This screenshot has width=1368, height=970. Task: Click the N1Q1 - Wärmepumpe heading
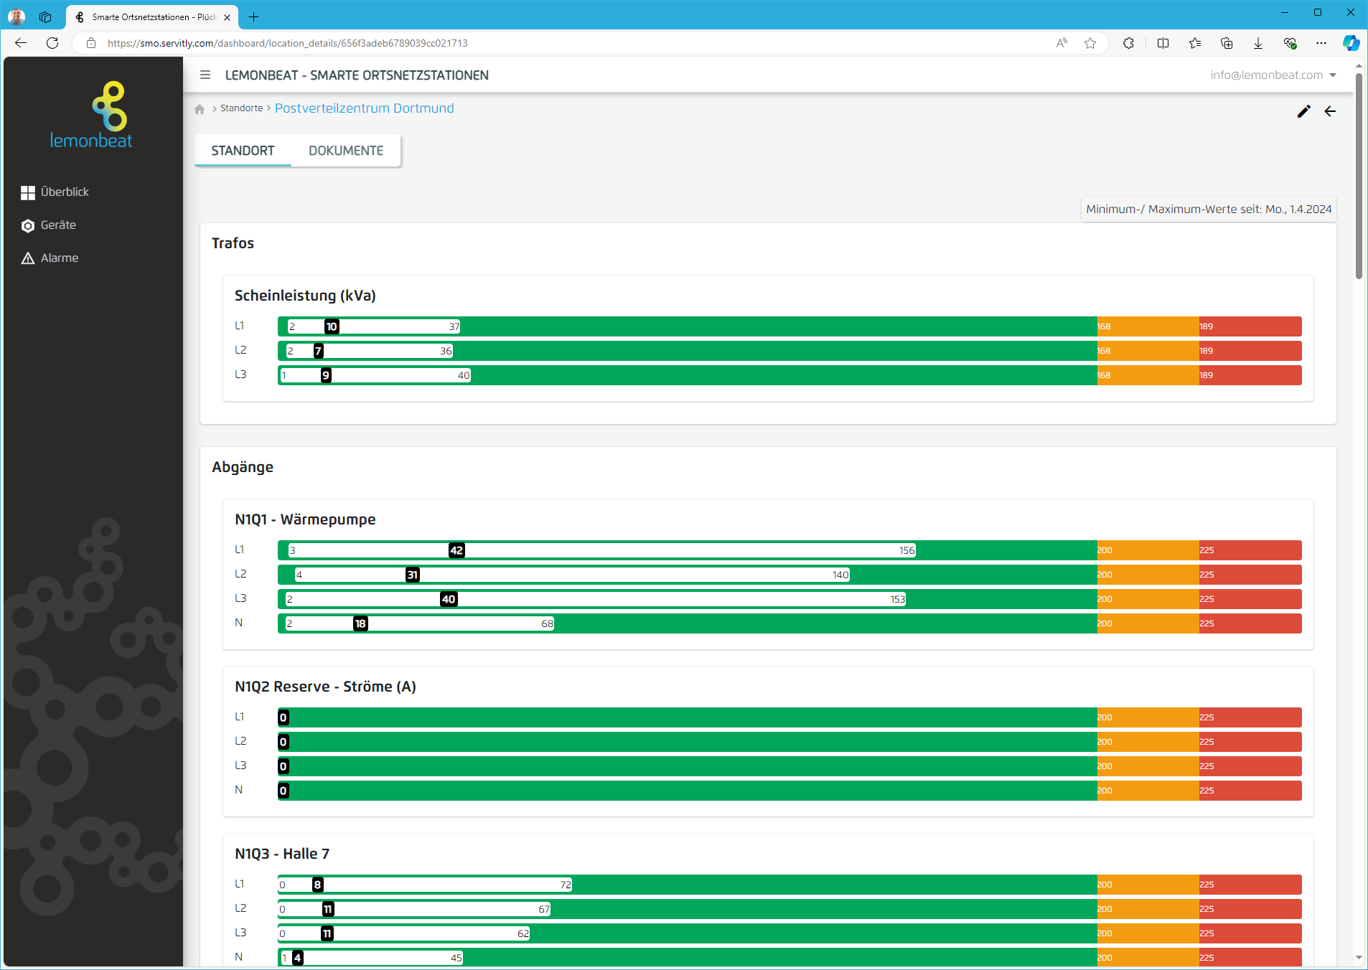pos(305,519)
